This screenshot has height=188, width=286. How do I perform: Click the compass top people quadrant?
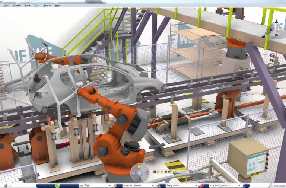pos(140,166)
